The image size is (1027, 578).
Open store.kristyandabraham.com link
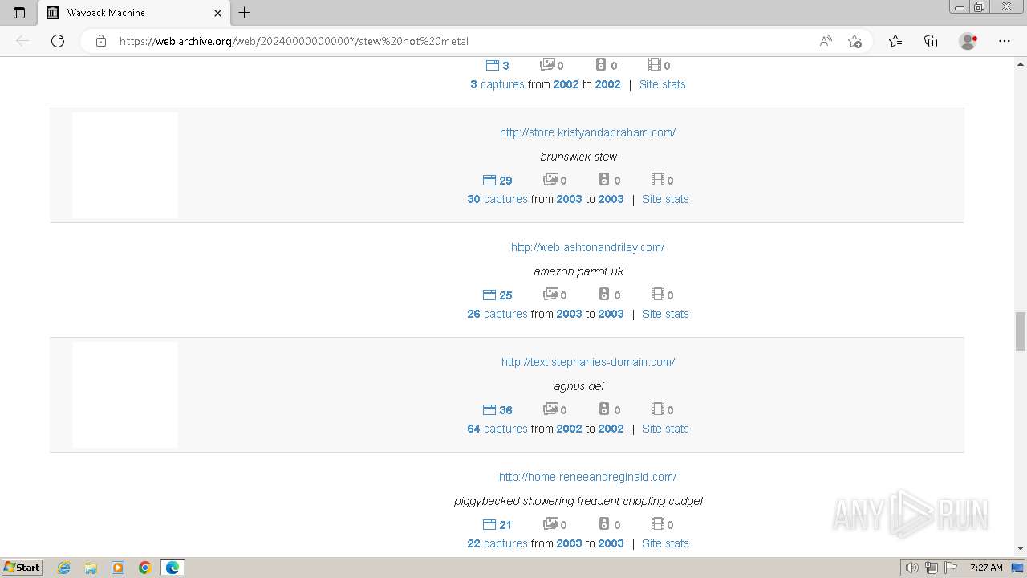587,132
